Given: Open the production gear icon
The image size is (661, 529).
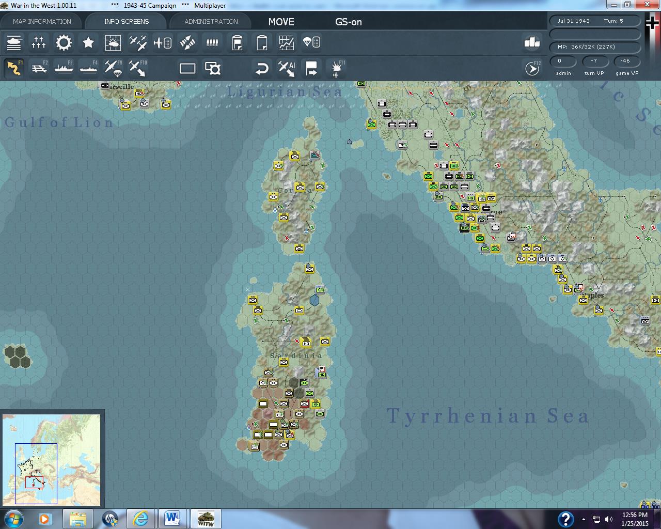Looking at the screenshot, I should tap(64, 42).
